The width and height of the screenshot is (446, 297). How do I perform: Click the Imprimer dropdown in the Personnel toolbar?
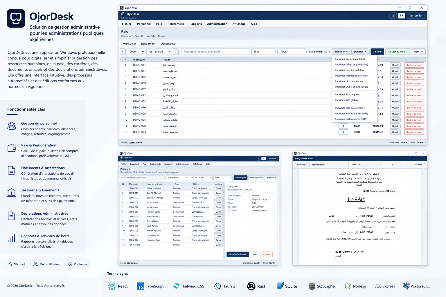pos(272,178)
